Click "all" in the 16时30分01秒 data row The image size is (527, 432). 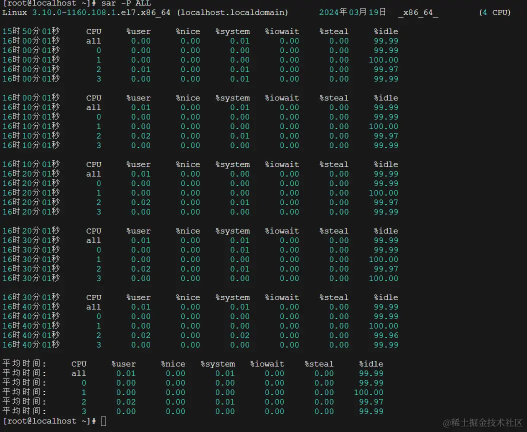pos(93,240)
